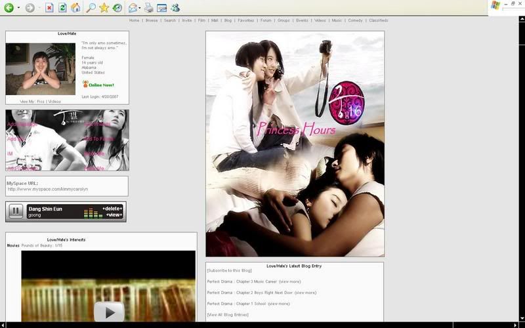Click +delete+ on the music player
525x328 pixels.
[112, 208]
